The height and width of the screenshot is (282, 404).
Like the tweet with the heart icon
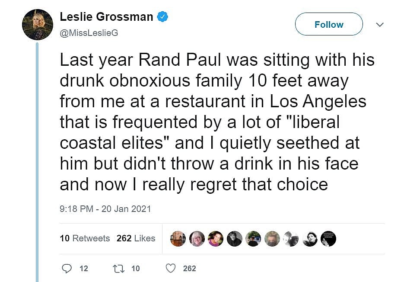click(x=171, y=269)
